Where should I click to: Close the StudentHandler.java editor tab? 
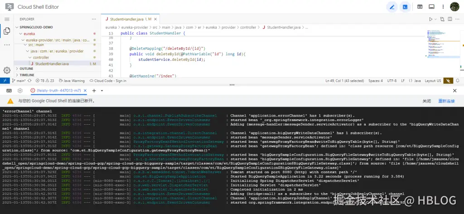click(155, 19)
